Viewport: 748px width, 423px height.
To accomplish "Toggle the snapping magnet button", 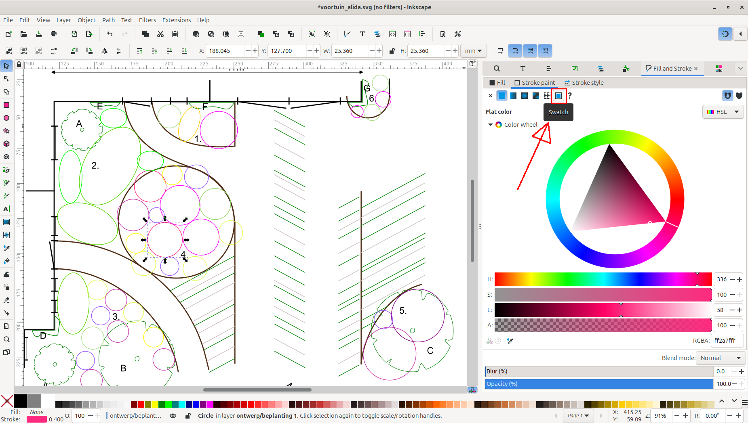I will (725, 34).
